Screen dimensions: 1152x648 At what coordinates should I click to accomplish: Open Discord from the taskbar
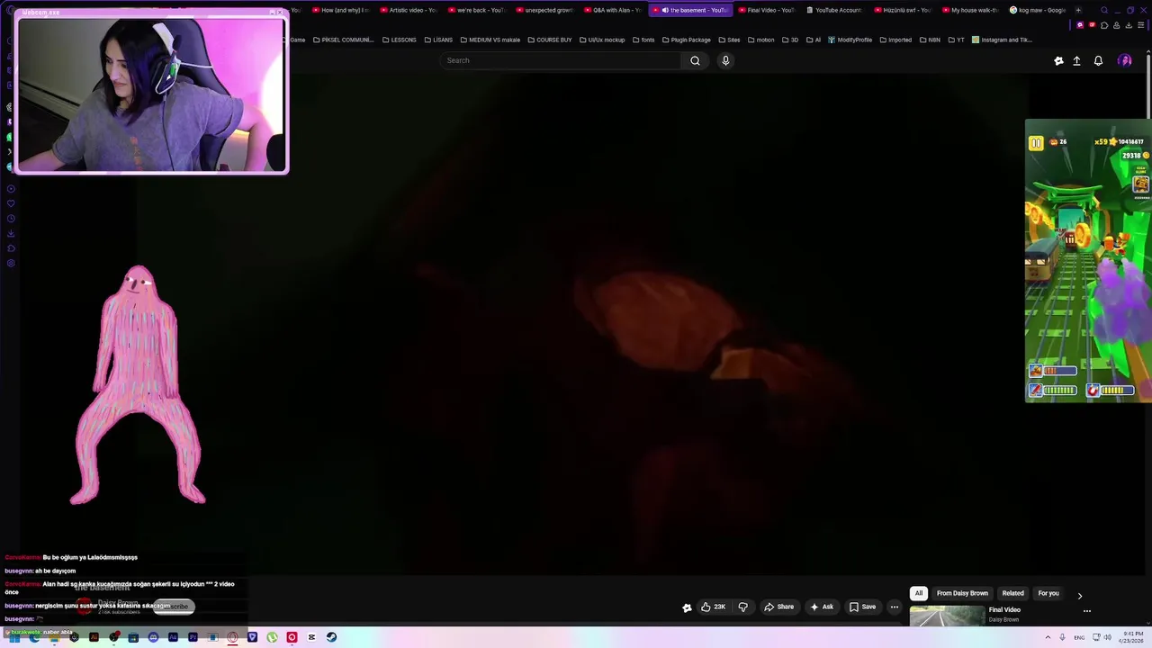[x=153, y=637]
